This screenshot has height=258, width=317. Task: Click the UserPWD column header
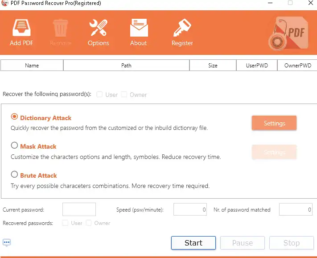(x=257, y=66)
